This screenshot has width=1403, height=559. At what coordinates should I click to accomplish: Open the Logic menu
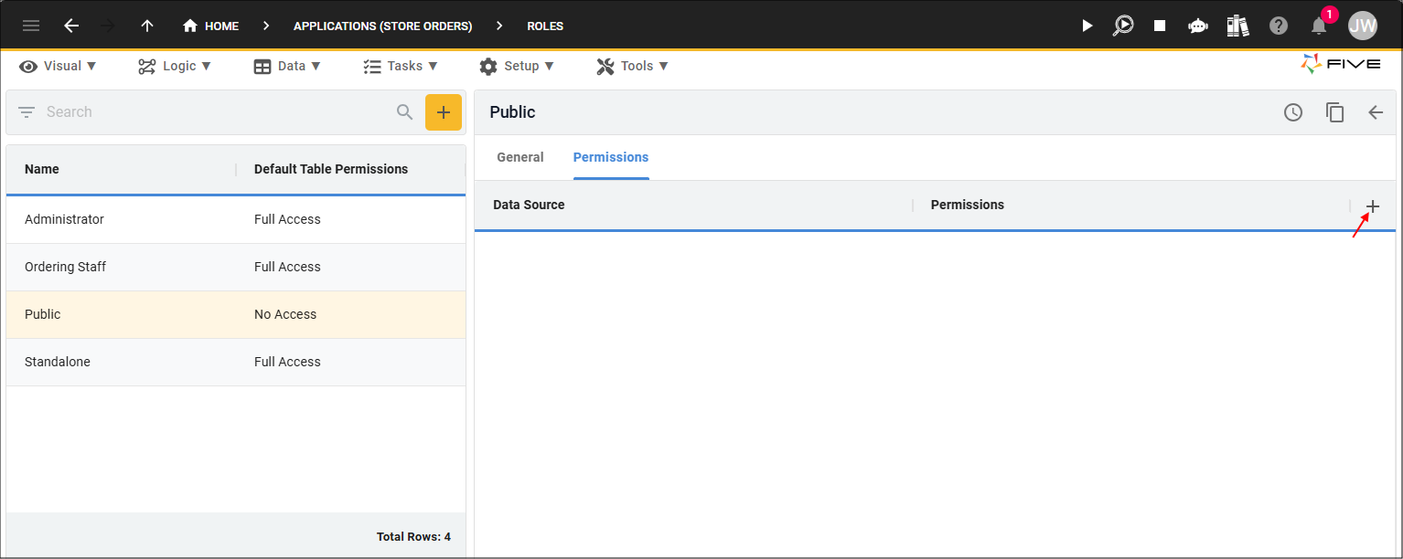(175, 66)
